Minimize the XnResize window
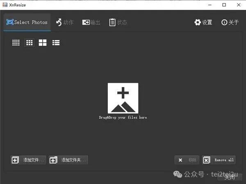The image size is (246, 184). click(x=210, y=5)
